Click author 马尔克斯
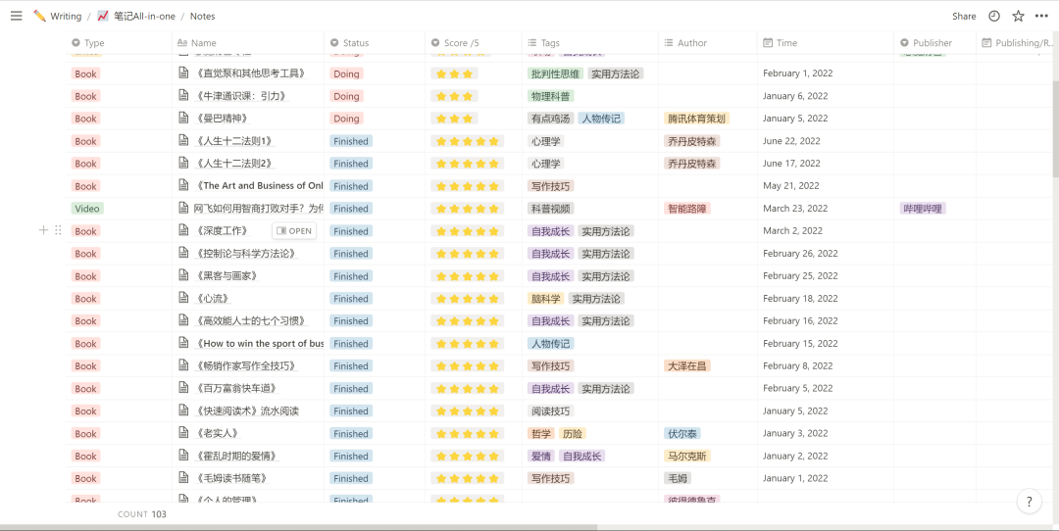Viewport: 1059px width, 531px height. (686, 457)
